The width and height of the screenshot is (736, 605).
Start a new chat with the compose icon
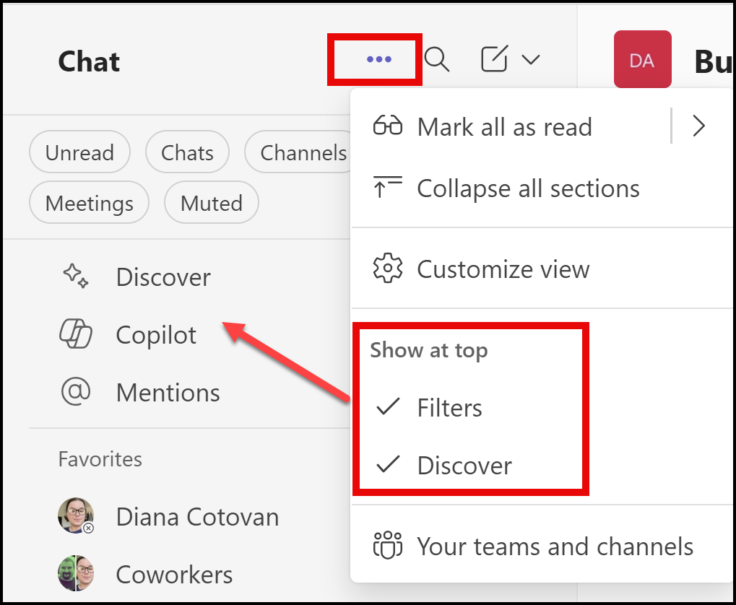tap(493, 59)
